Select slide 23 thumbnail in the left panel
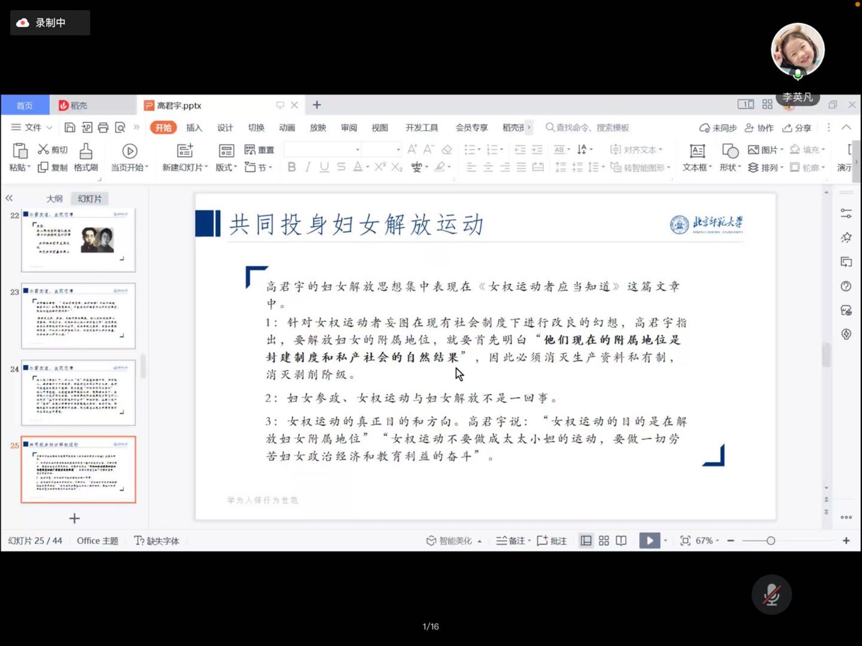The height and width of the screenshot is (646, 862). click(x=78, y=315)
